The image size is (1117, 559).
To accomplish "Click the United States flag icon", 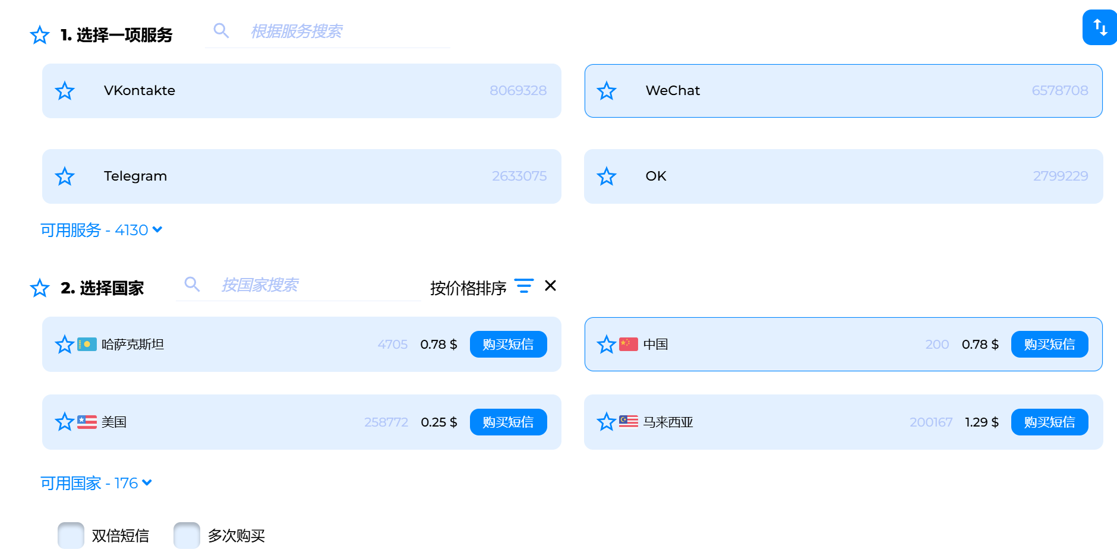I will tap(87, 422).
